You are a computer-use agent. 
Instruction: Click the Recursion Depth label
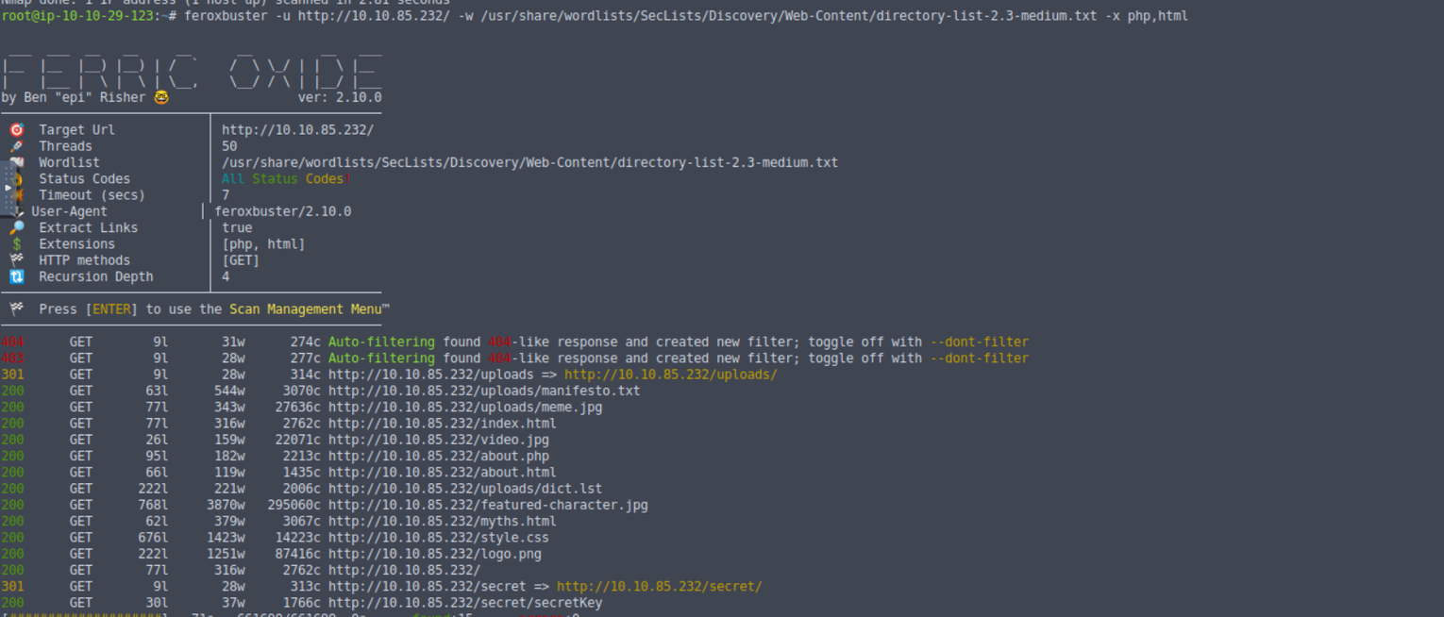point(95,276)
